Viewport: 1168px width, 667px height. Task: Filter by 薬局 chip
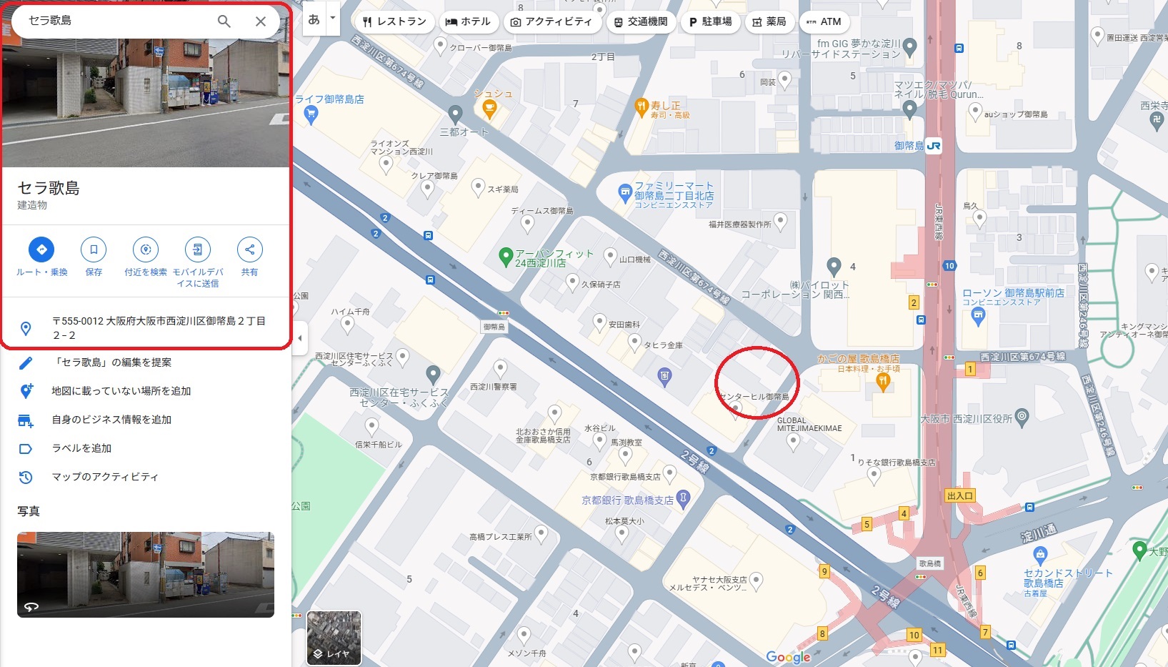[x=769, y=21]
